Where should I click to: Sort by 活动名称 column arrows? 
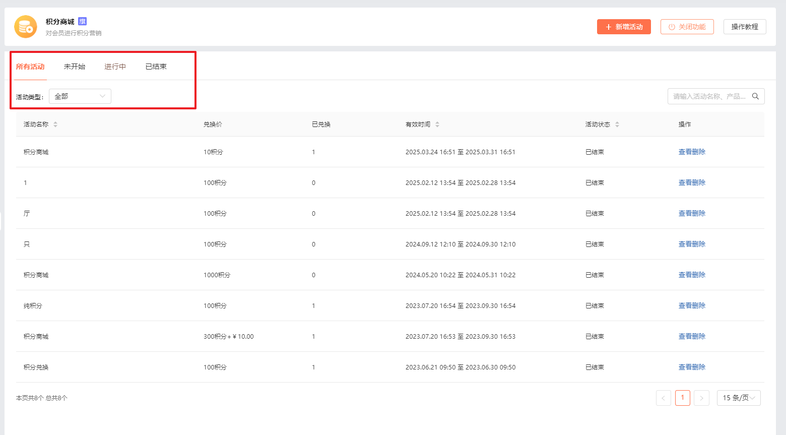coord(55,125)
